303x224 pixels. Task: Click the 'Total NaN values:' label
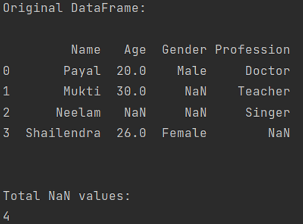point(67,196)
